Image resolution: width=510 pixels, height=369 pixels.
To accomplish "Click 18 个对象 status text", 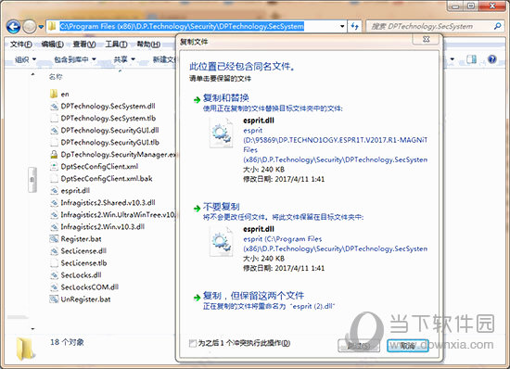I will coord(67,342).
